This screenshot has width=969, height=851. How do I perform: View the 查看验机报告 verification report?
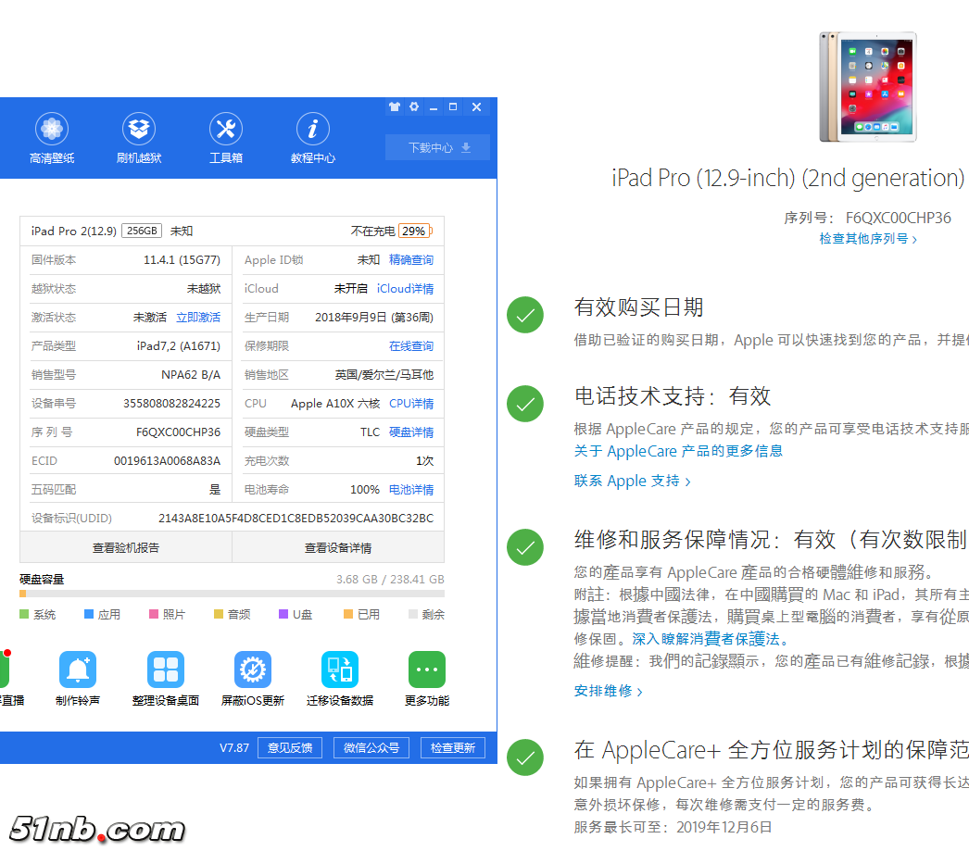[126, 547]
